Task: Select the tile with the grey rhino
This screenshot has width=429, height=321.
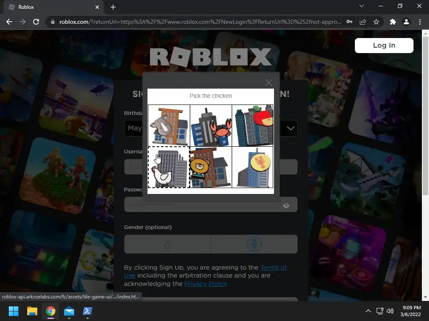Action: click(169, 125)
